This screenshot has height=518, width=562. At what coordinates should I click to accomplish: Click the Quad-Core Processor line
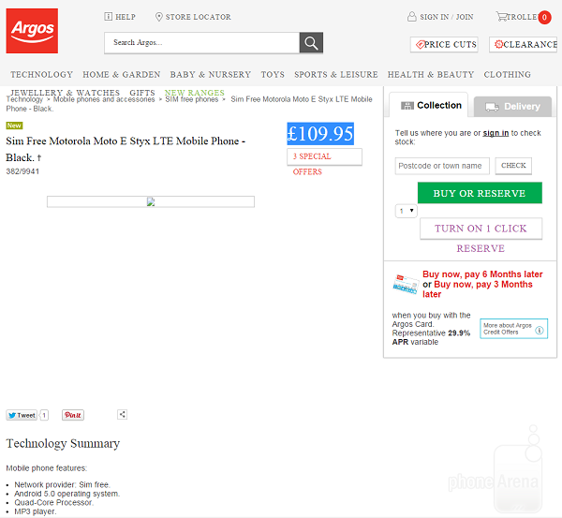pyautogui.click(x=53, y=503)
